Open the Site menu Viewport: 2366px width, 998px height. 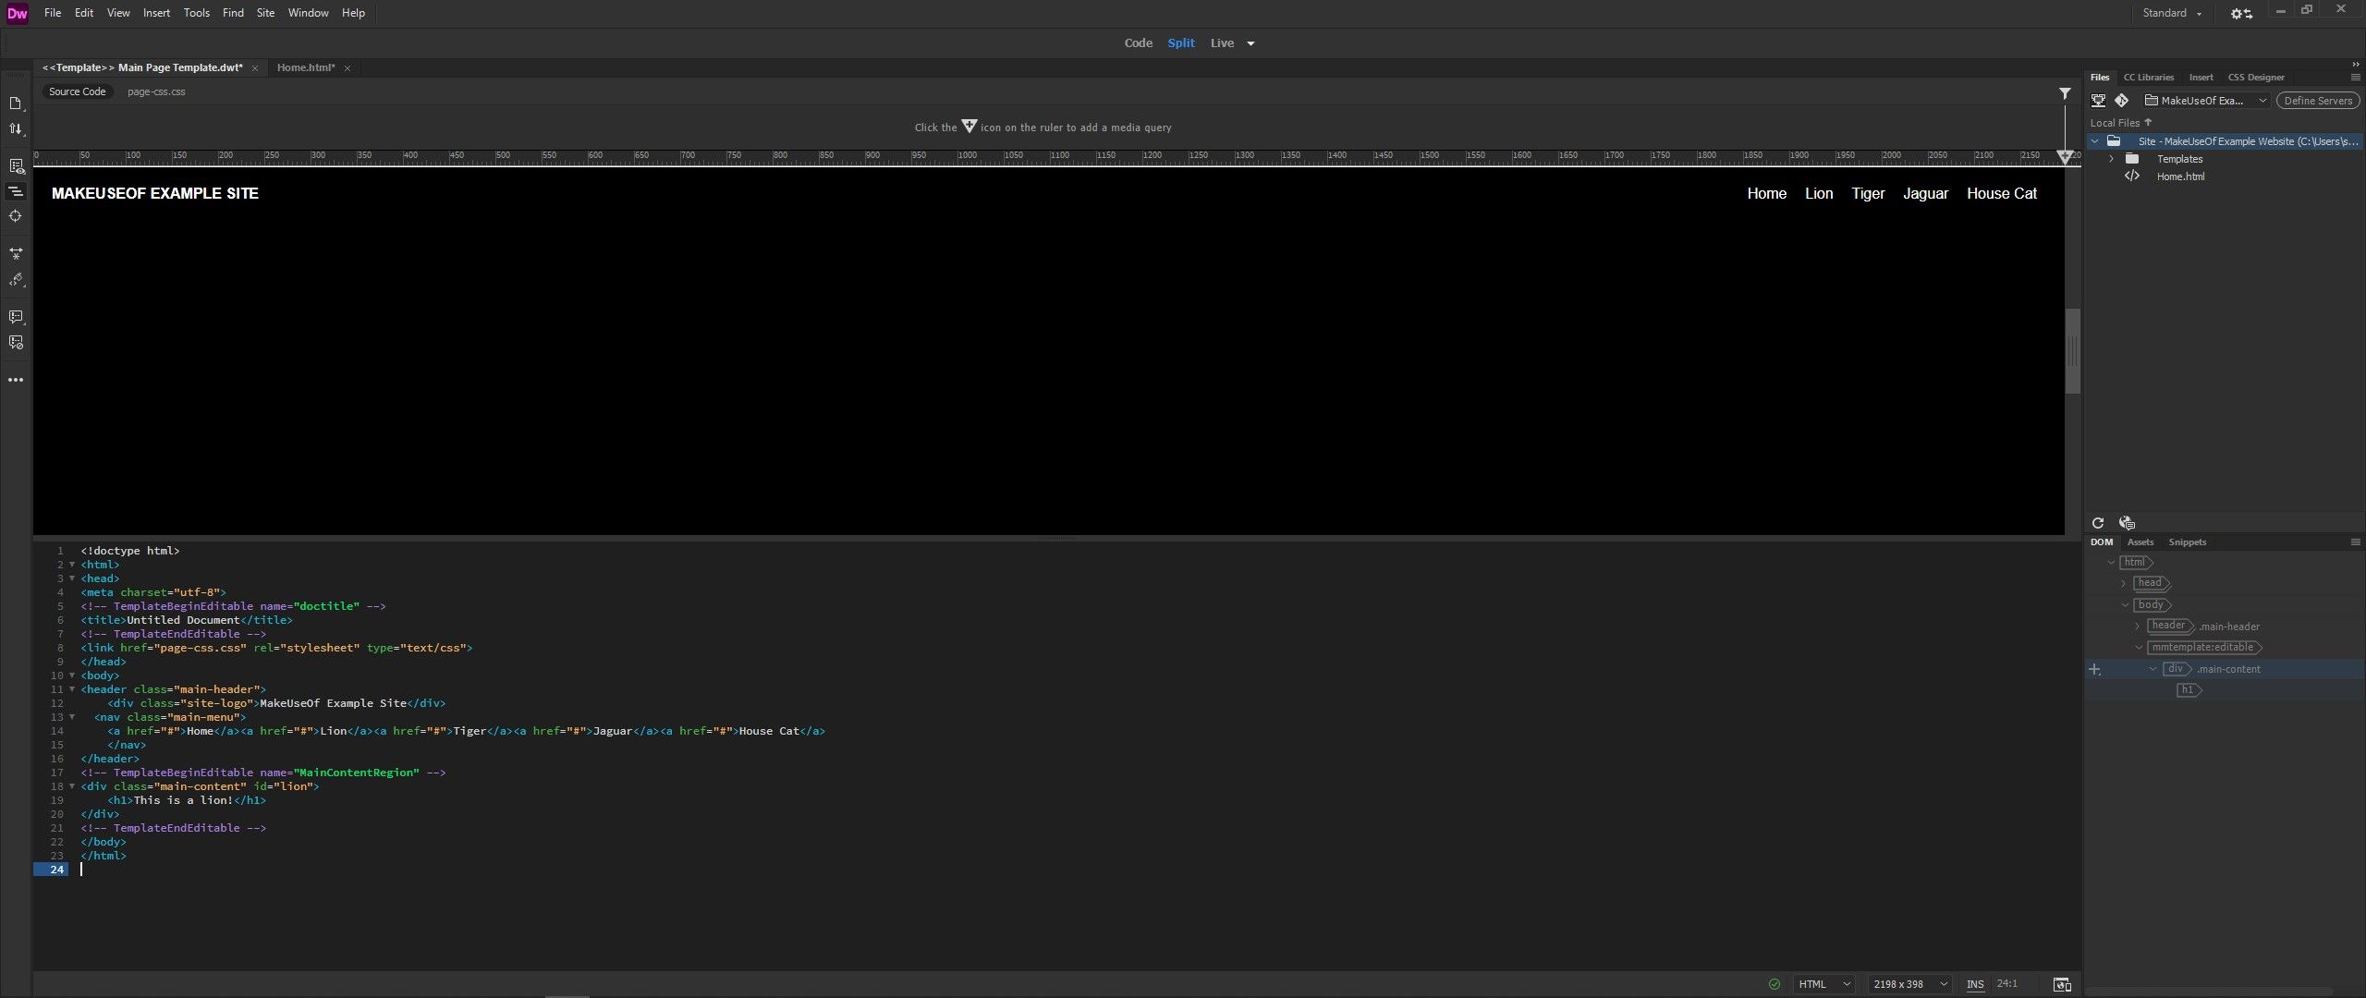click(x=265, y=12)
